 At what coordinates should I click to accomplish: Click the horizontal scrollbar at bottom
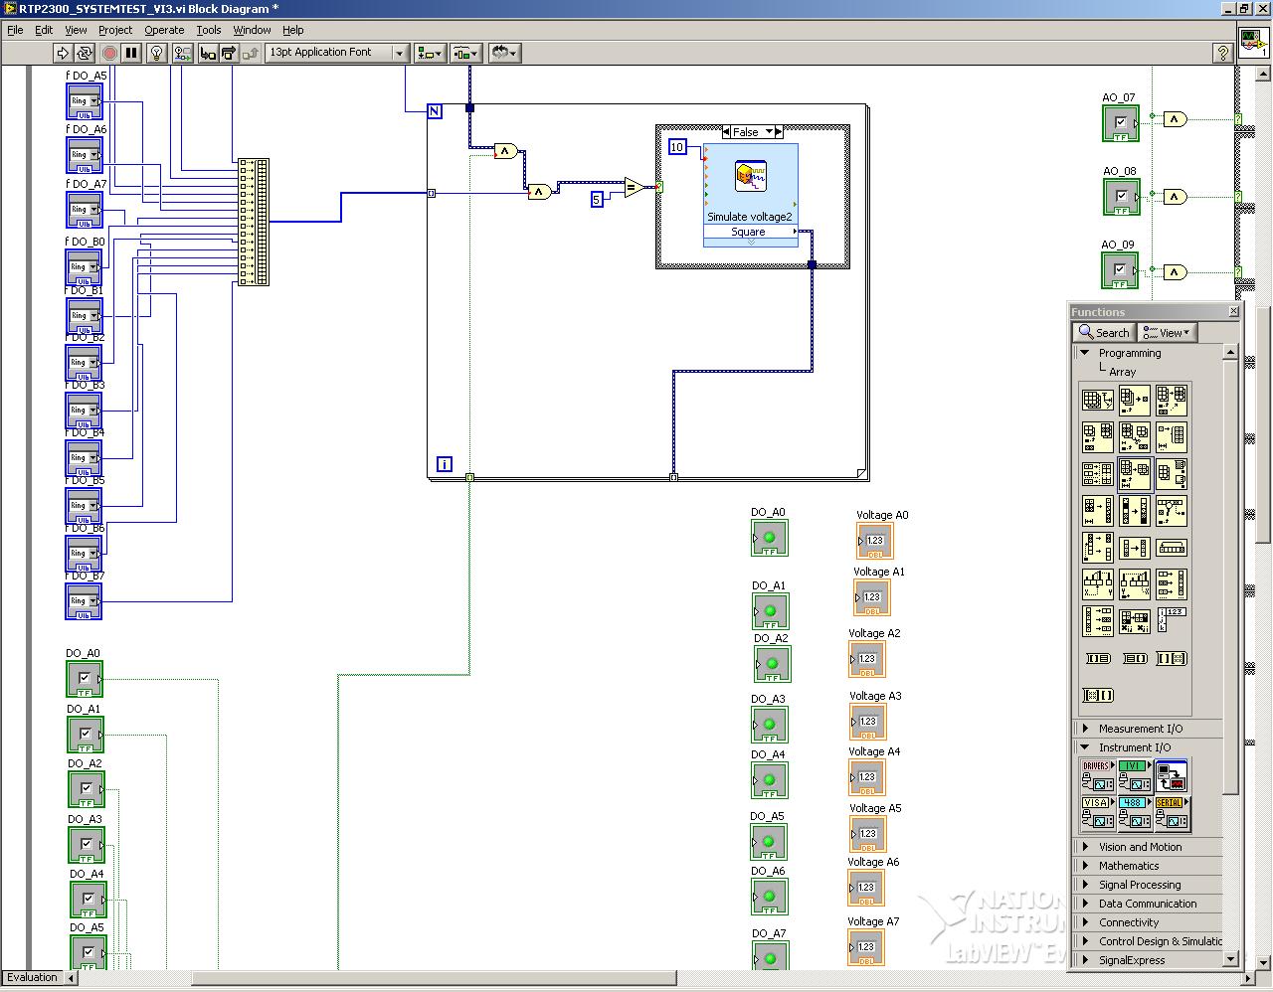(434, 978)
